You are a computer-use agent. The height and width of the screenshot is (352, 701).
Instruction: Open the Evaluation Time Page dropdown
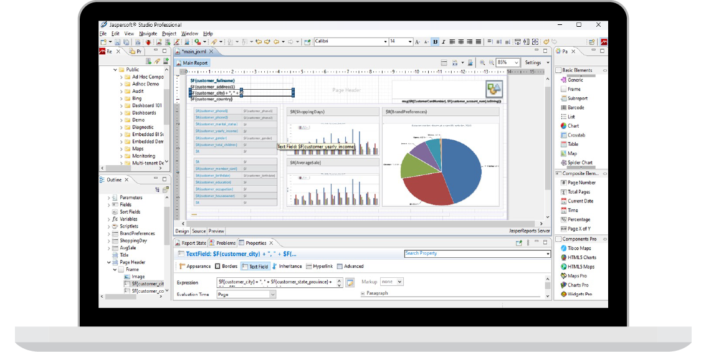pyautogui.click(x=246, y=294)
